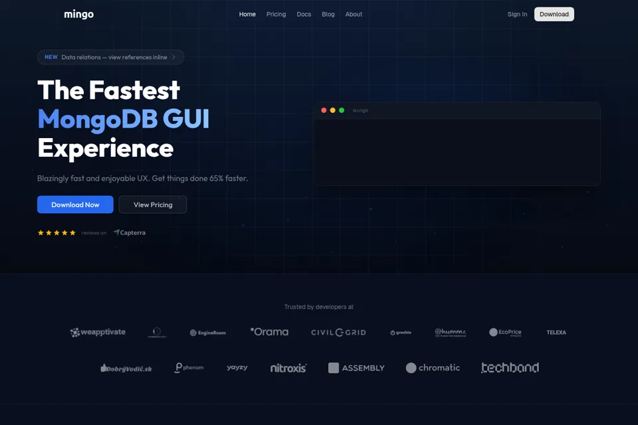The height and width of the screenshot is (425, 638).
Task: Open the NEW Data relations announcement banner
Action: click(x=111, y=57)
